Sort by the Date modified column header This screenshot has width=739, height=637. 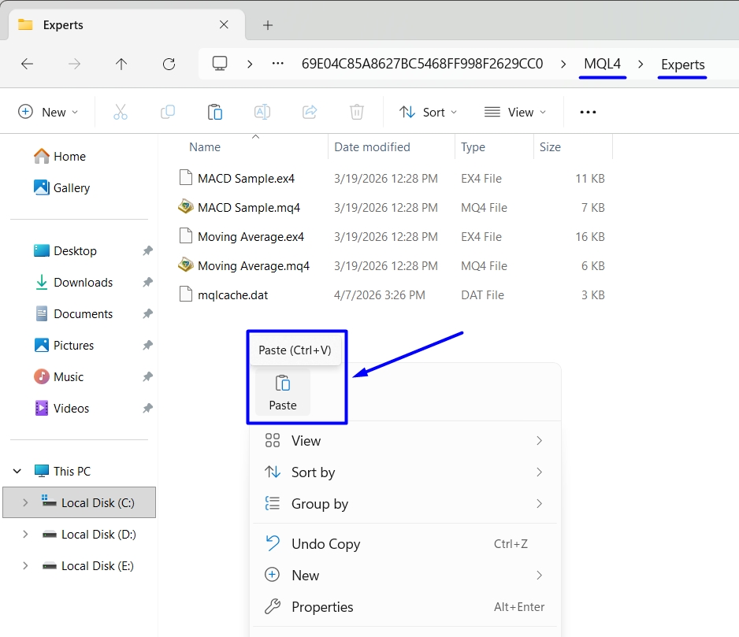372,147
